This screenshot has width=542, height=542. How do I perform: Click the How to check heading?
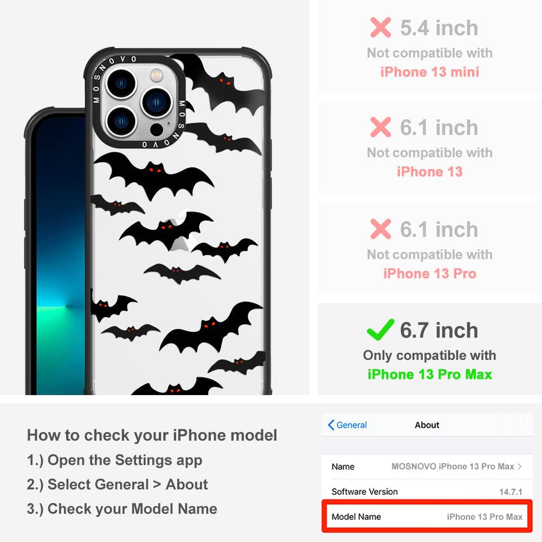(152, 435)
